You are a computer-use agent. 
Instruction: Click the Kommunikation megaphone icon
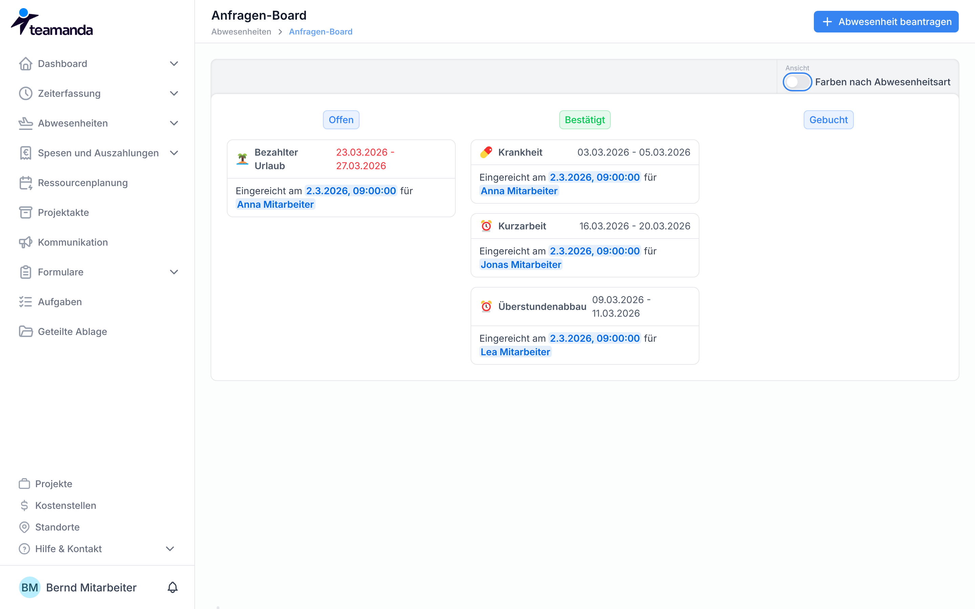pos(25,243)
